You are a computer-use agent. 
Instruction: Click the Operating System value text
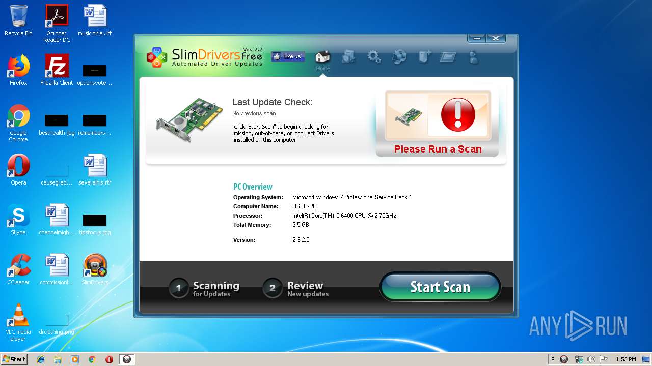(352, 197)
